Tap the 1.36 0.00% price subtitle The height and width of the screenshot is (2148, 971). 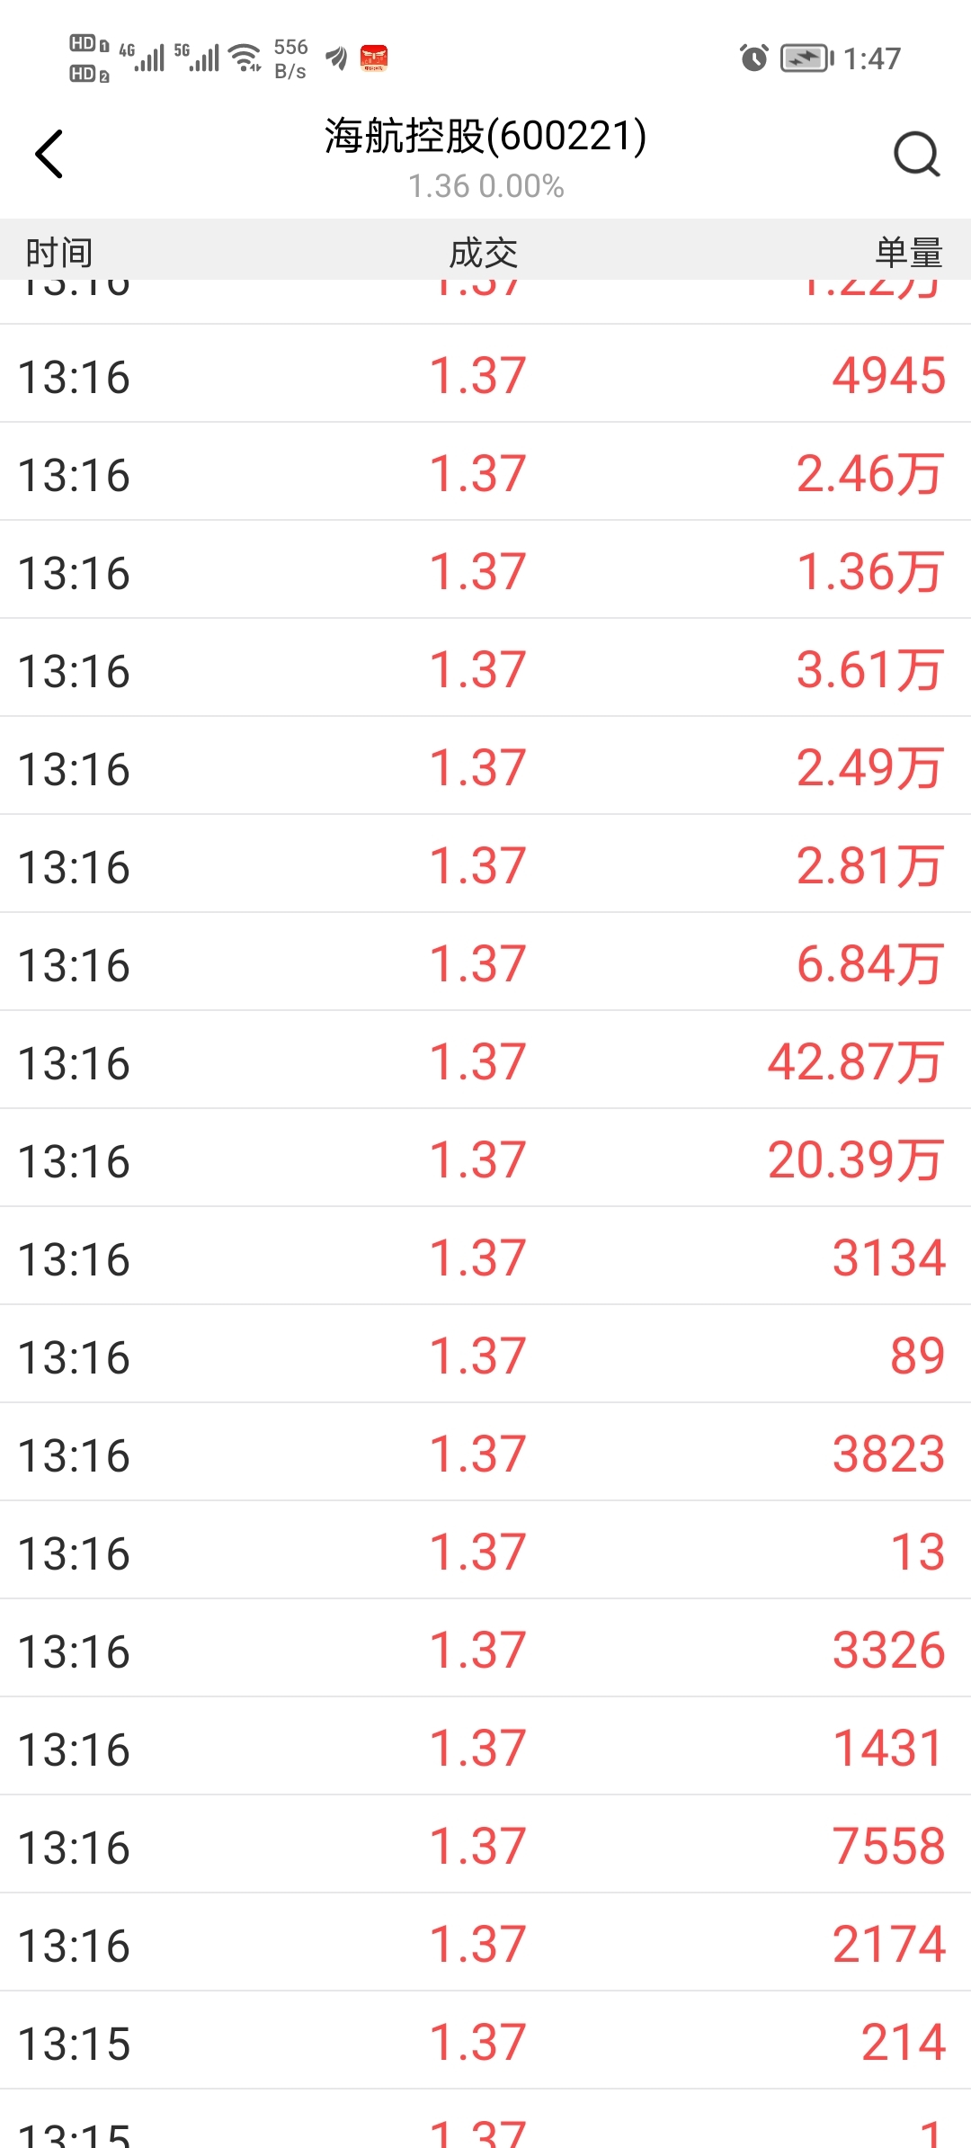pyautogui.click(x=485, y=186)
